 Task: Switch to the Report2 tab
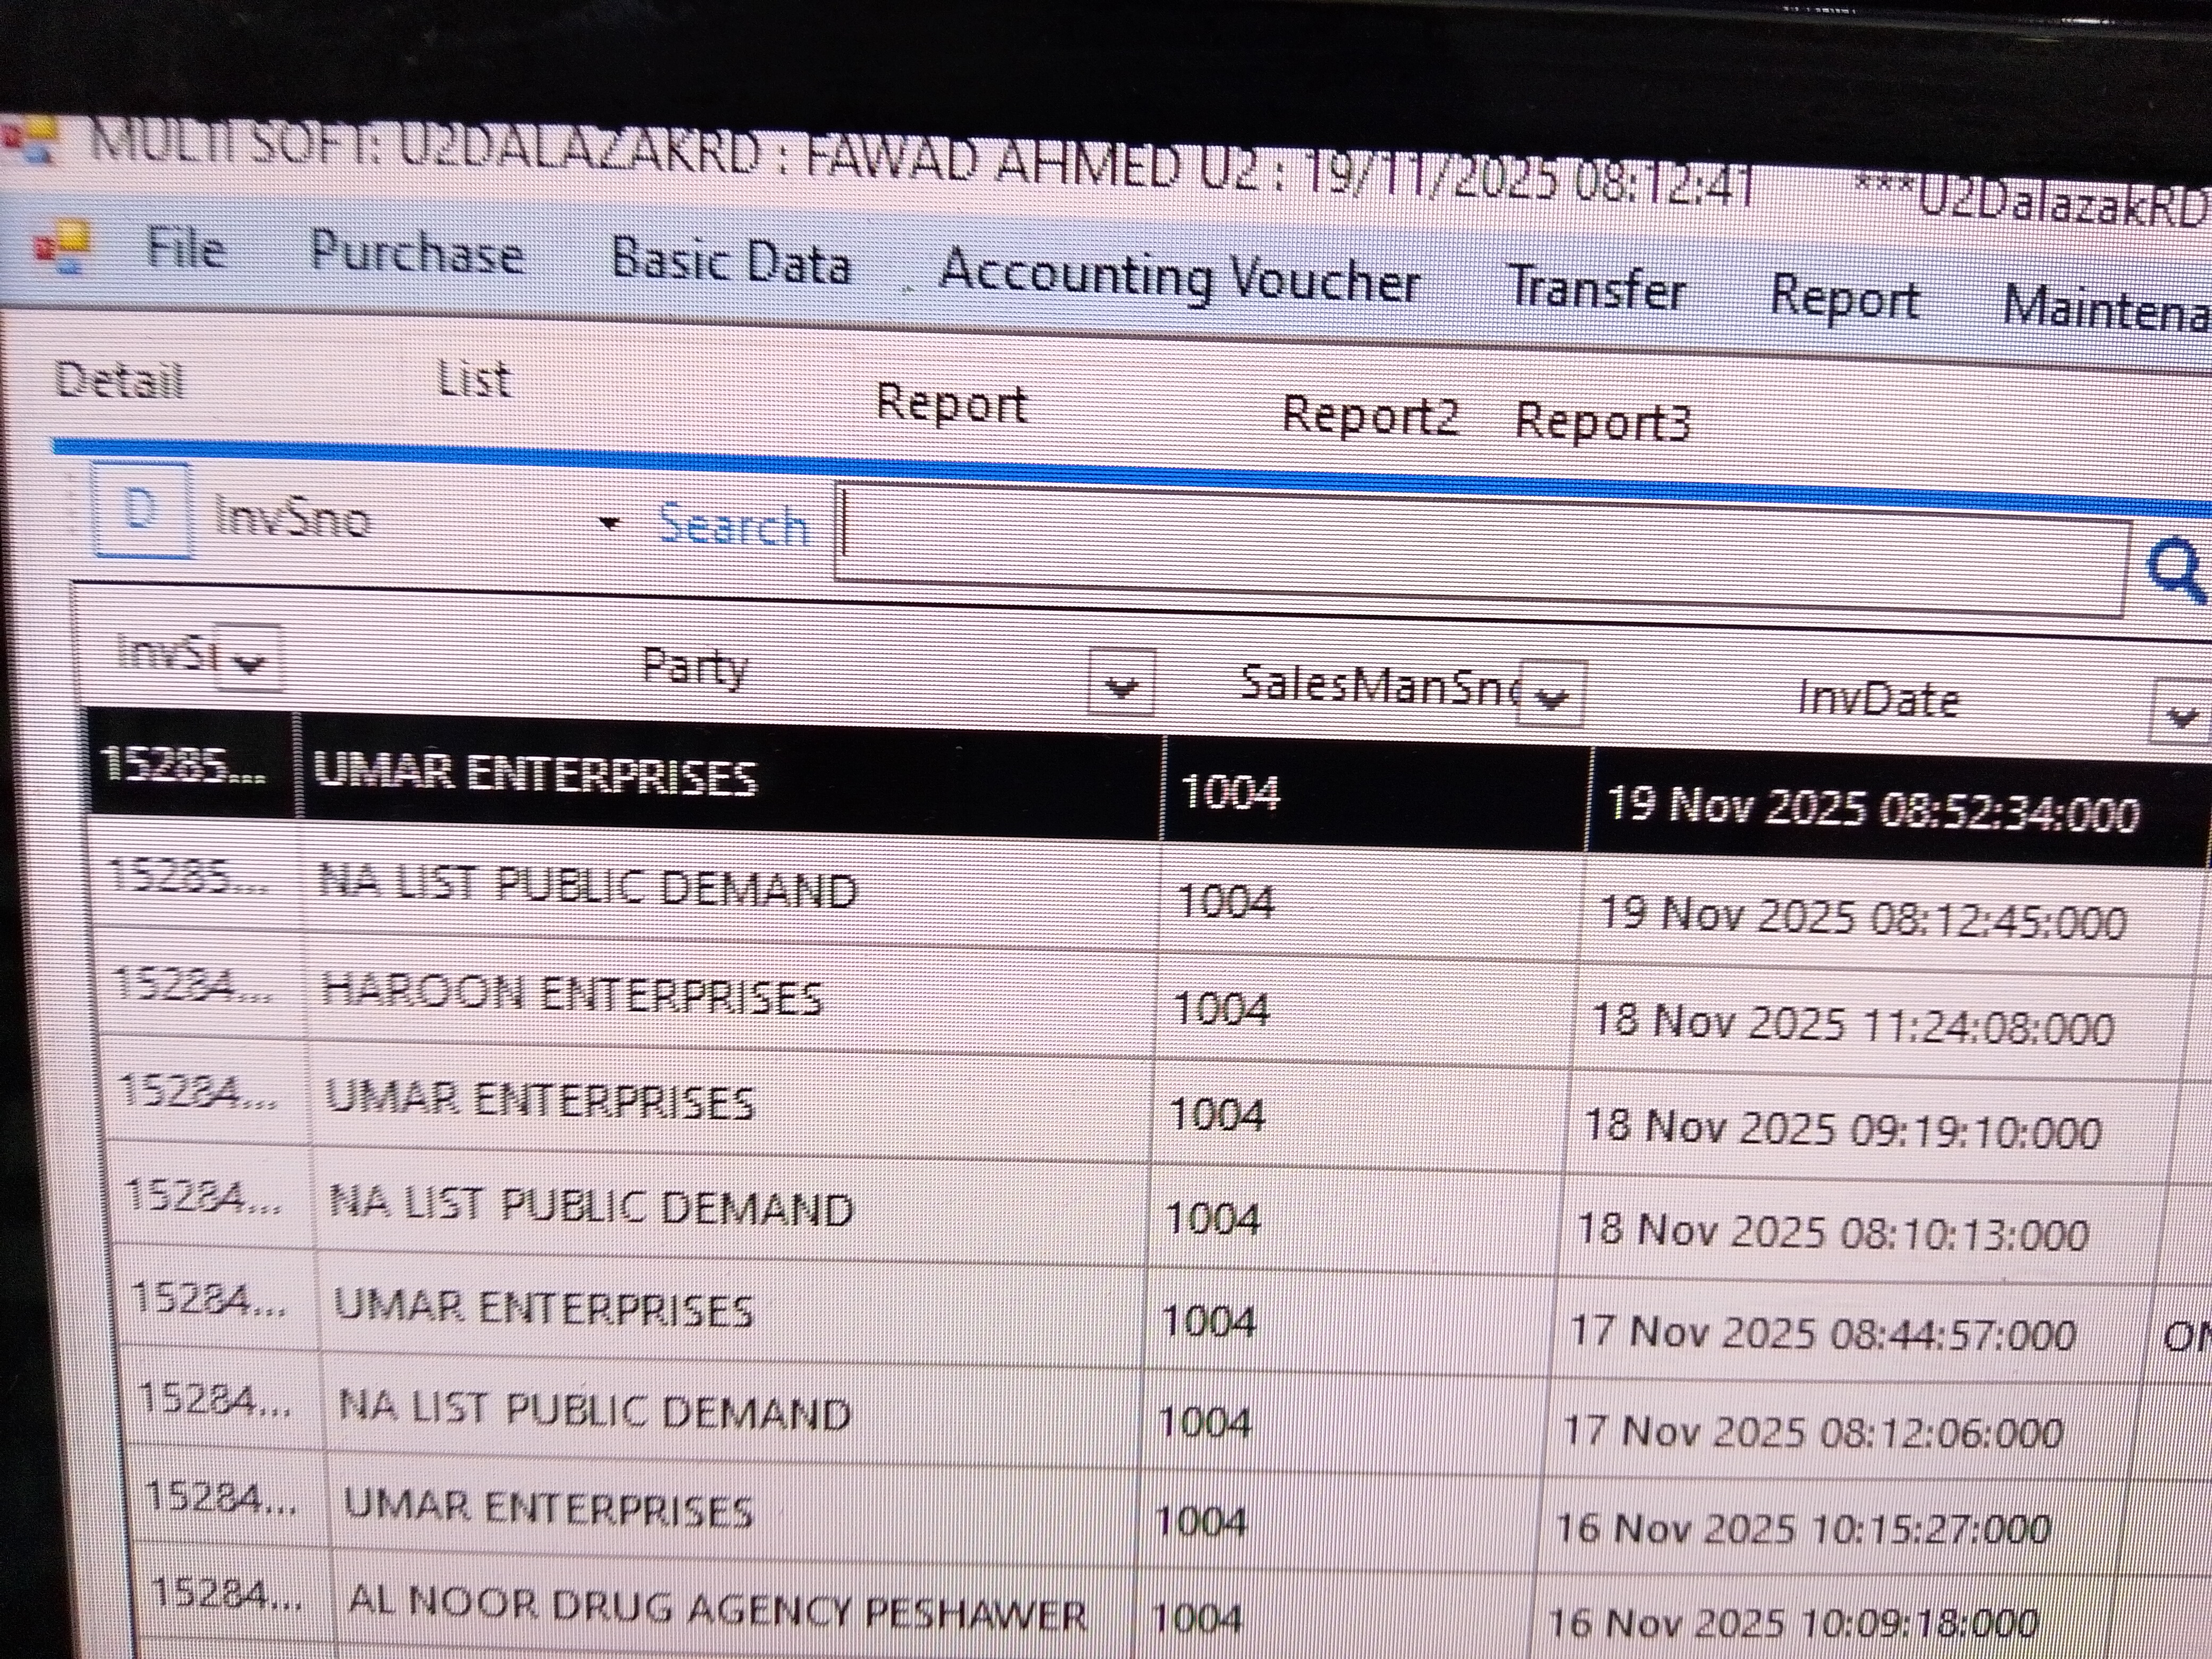pos(1369,415)
